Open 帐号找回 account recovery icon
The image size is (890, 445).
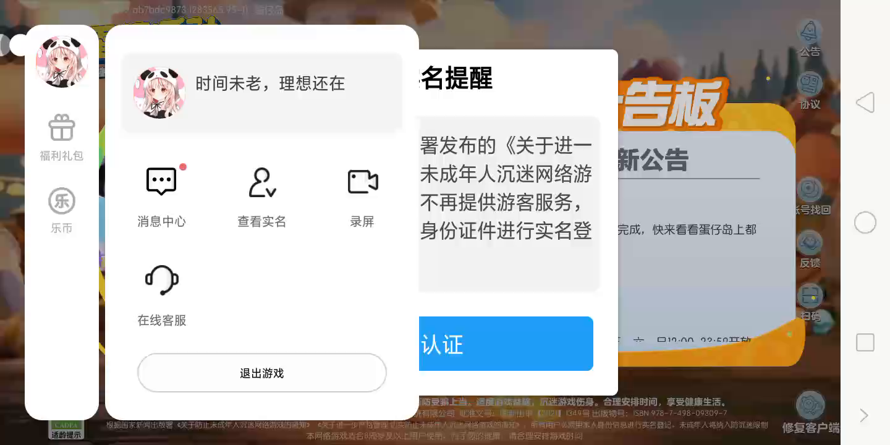[x=810, y=190]
